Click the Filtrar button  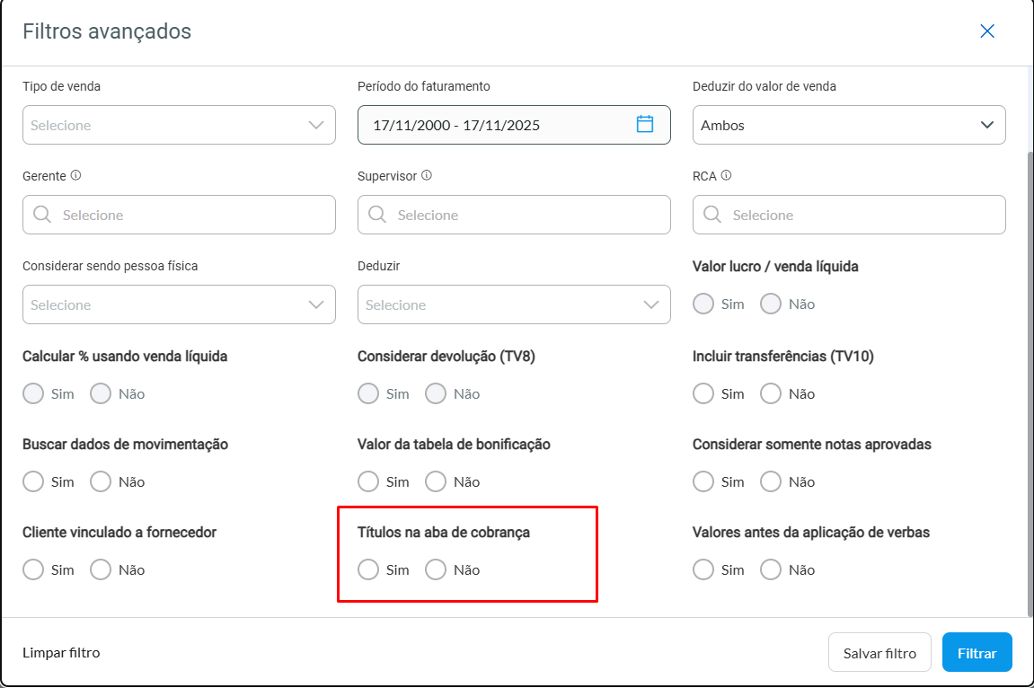click(x=977, y=653)
